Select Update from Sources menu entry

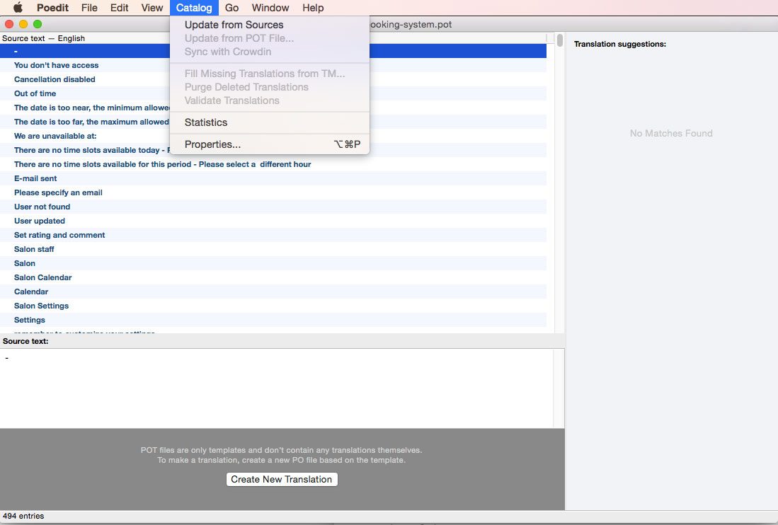(x=234, y=25)
